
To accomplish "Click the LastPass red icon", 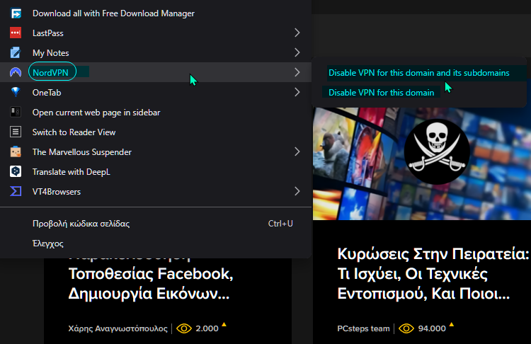I will click(16, 33).
